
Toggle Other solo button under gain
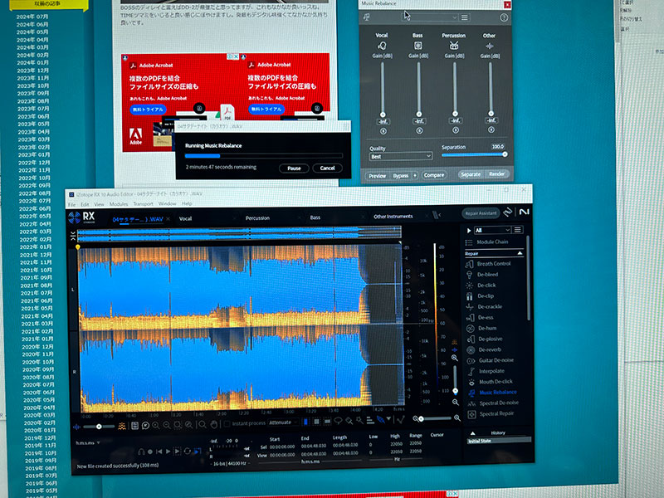491,129
